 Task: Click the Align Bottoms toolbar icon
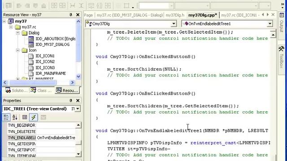point(44,6)
